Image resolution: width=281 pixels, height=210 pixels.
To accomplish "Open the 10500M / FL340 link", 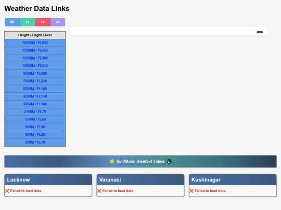I will pyautogui.click(x=35, y=66).
